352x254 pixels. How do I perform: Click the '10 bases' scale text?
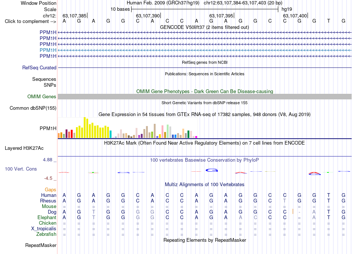pos(120,9)
